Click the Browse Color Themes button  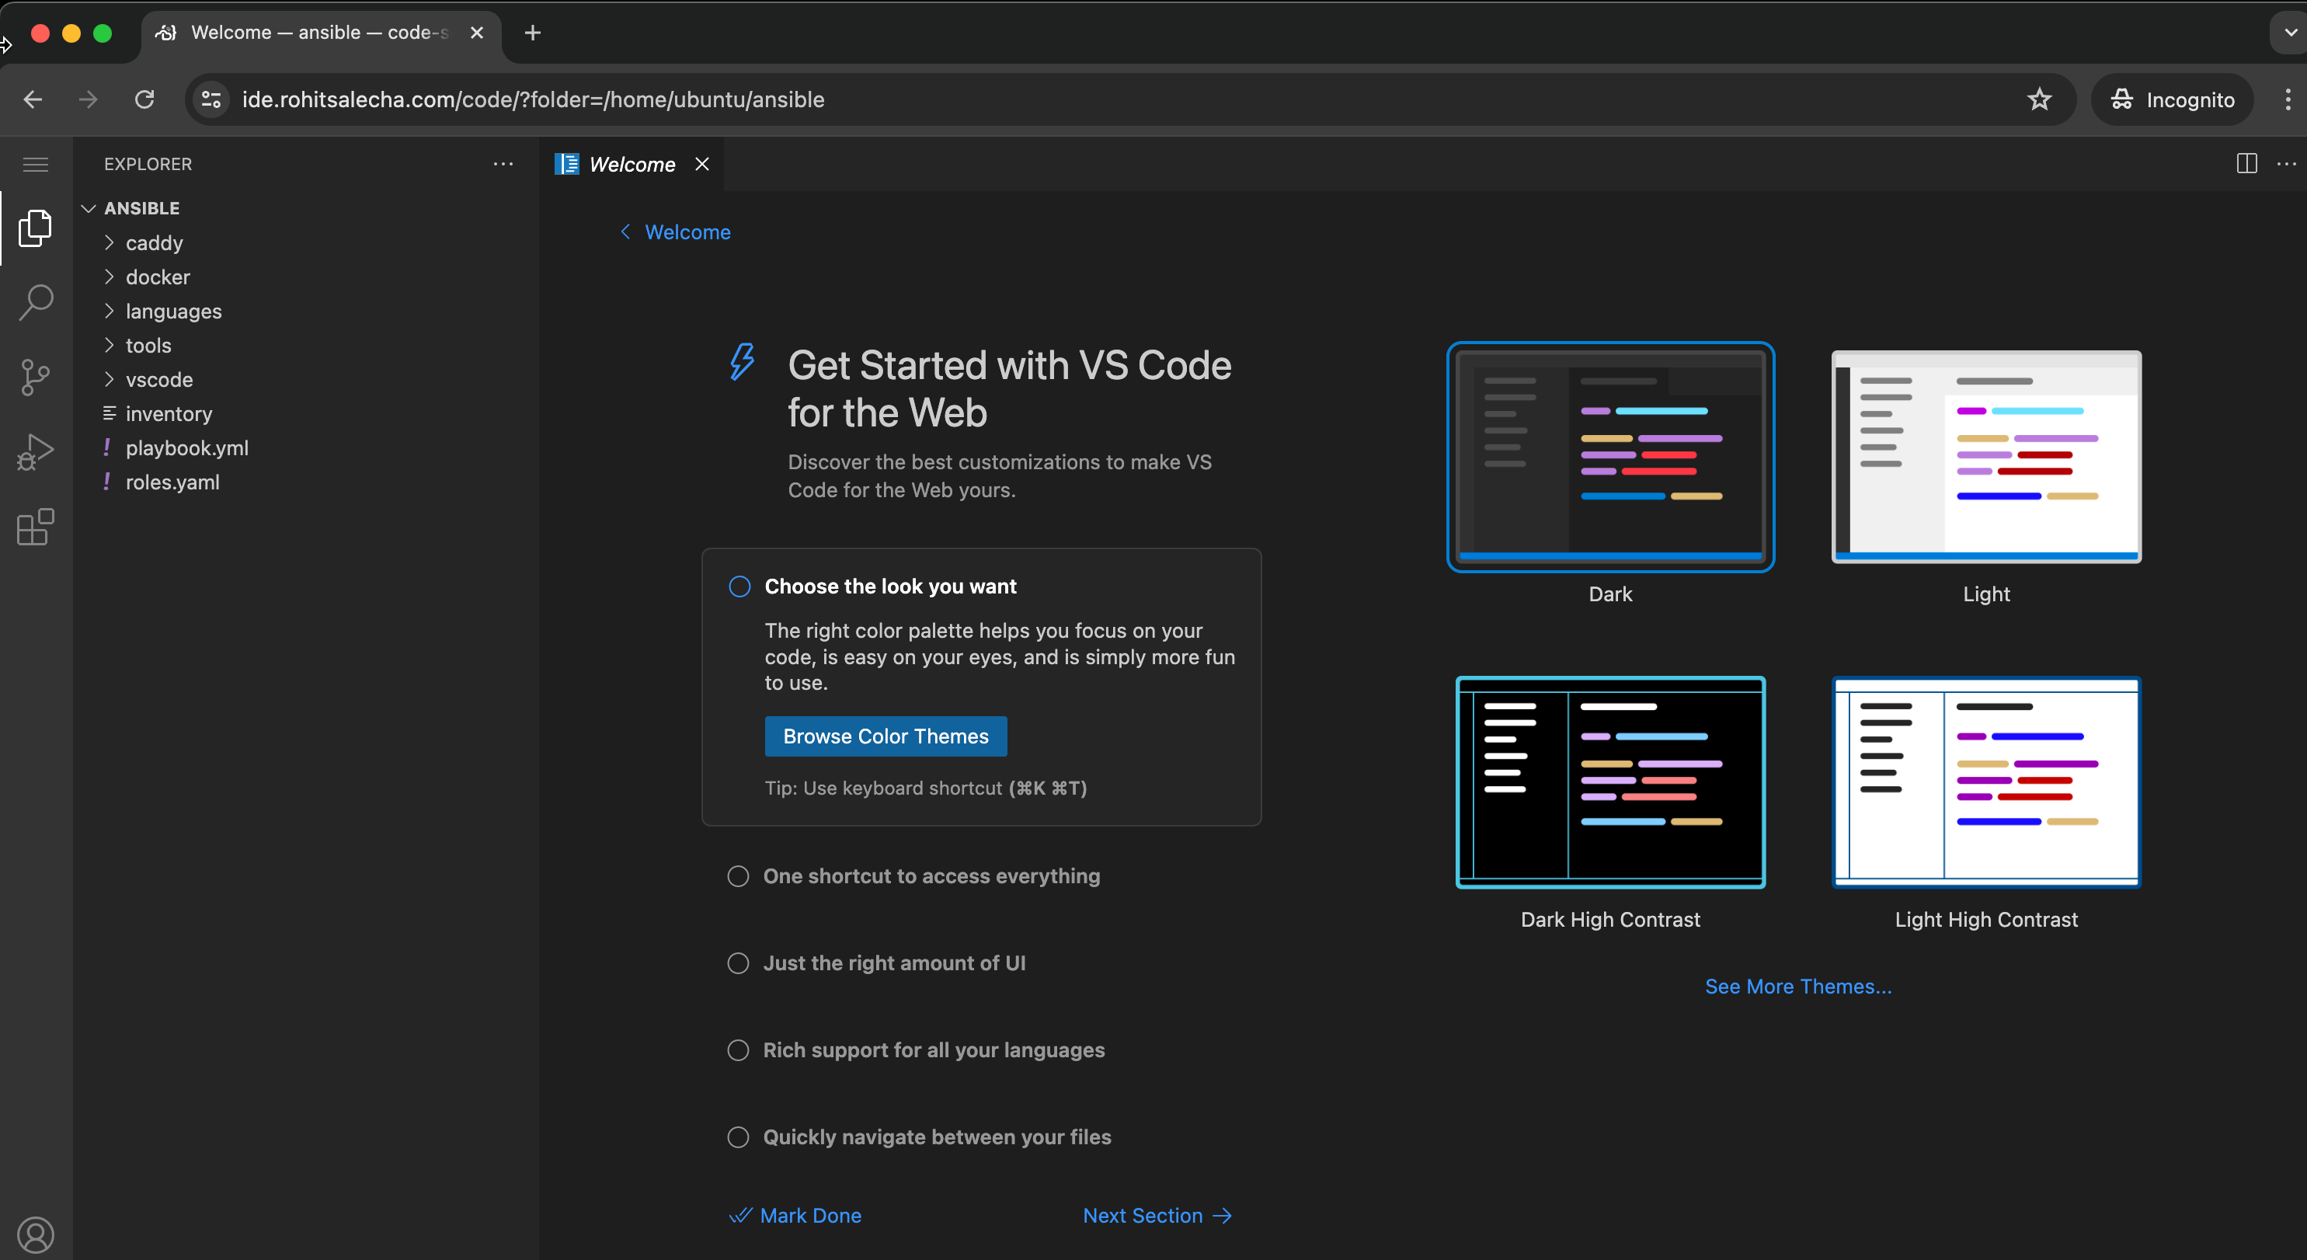pos(886,736)
